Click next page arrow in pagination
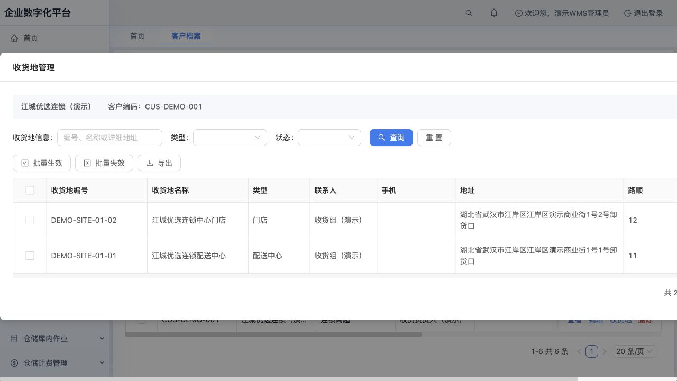The height and width of the screenshot is (381, 677). pyautogui.click(x=605, y=351)
